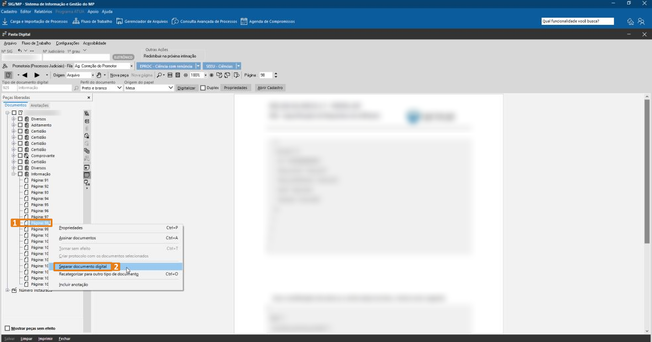
Task: Open Agenda de Compromissos calendar icon
Action: coord(243,22)
